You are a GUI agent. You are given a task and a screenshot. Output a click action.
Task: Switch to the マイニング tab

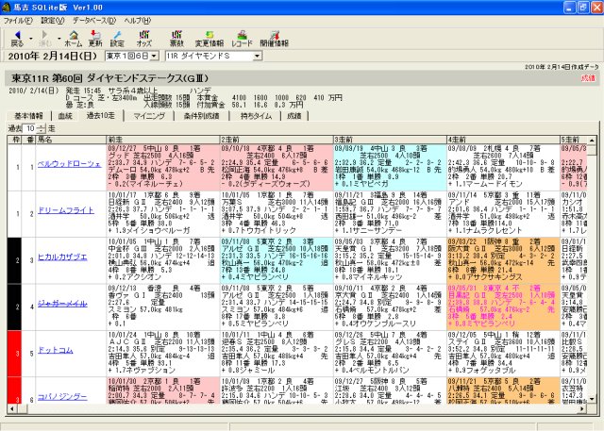149,116
